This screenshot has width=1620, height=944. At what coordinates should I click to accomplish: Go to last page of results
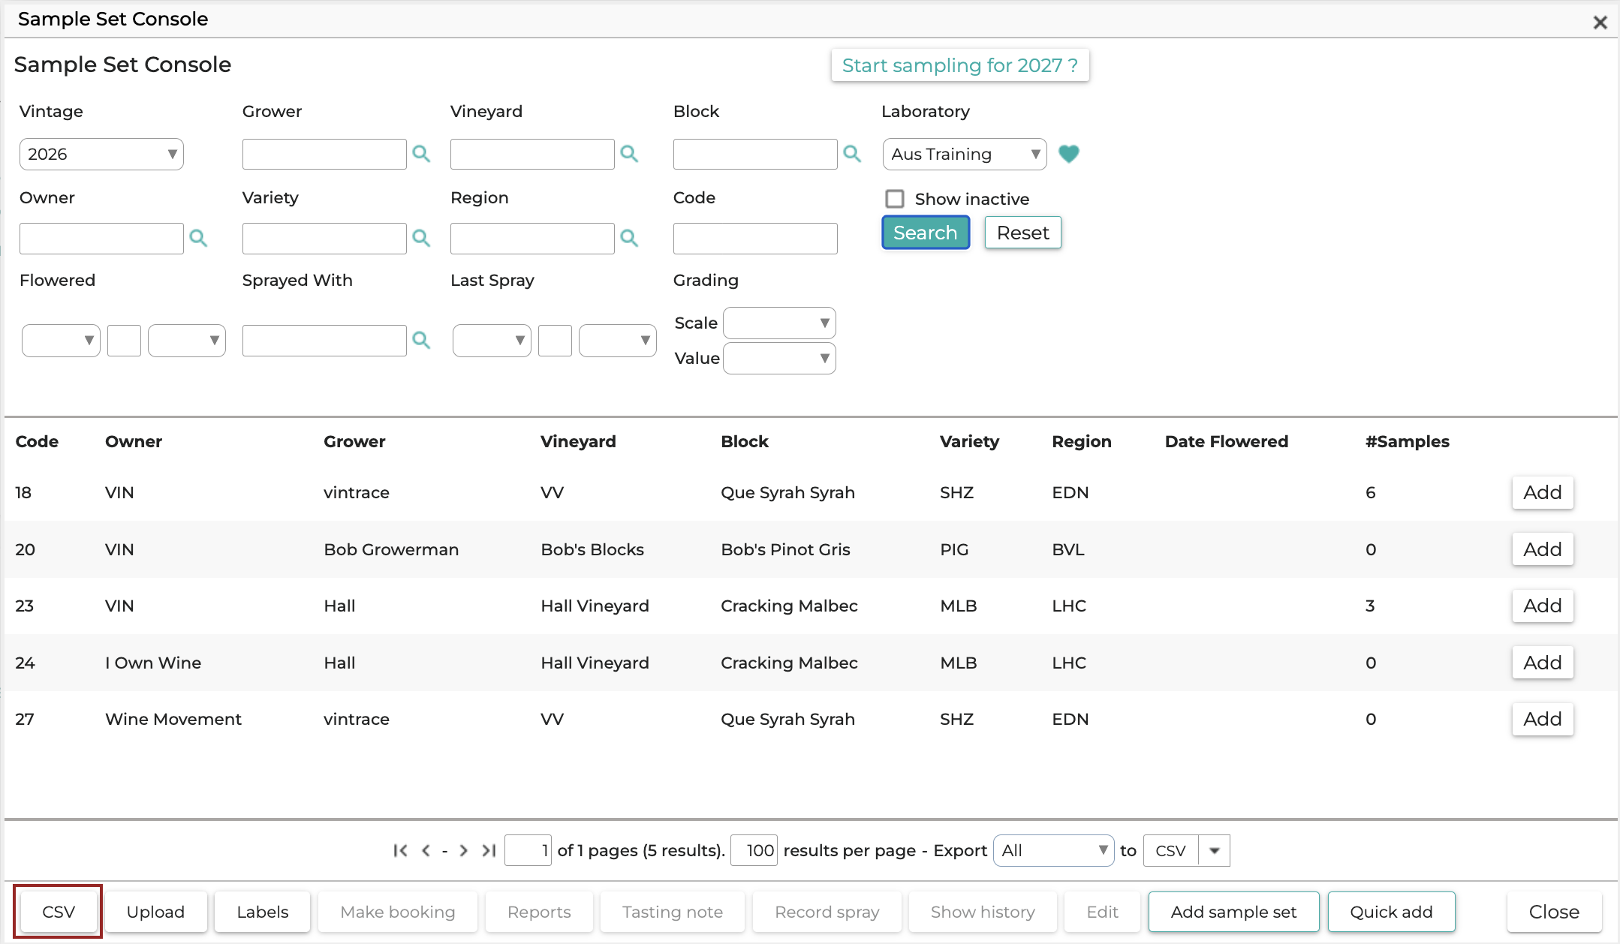click(x=489, y=850)
